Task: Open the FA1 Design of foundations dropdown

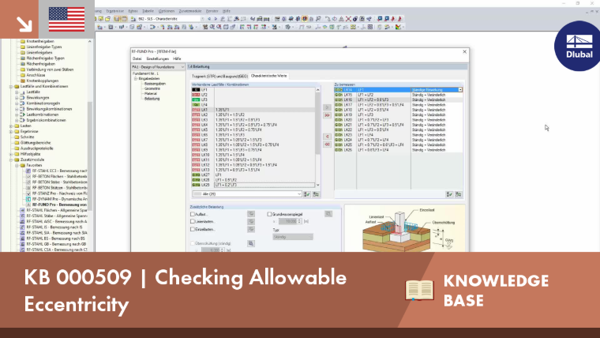Action: point(159,67)
